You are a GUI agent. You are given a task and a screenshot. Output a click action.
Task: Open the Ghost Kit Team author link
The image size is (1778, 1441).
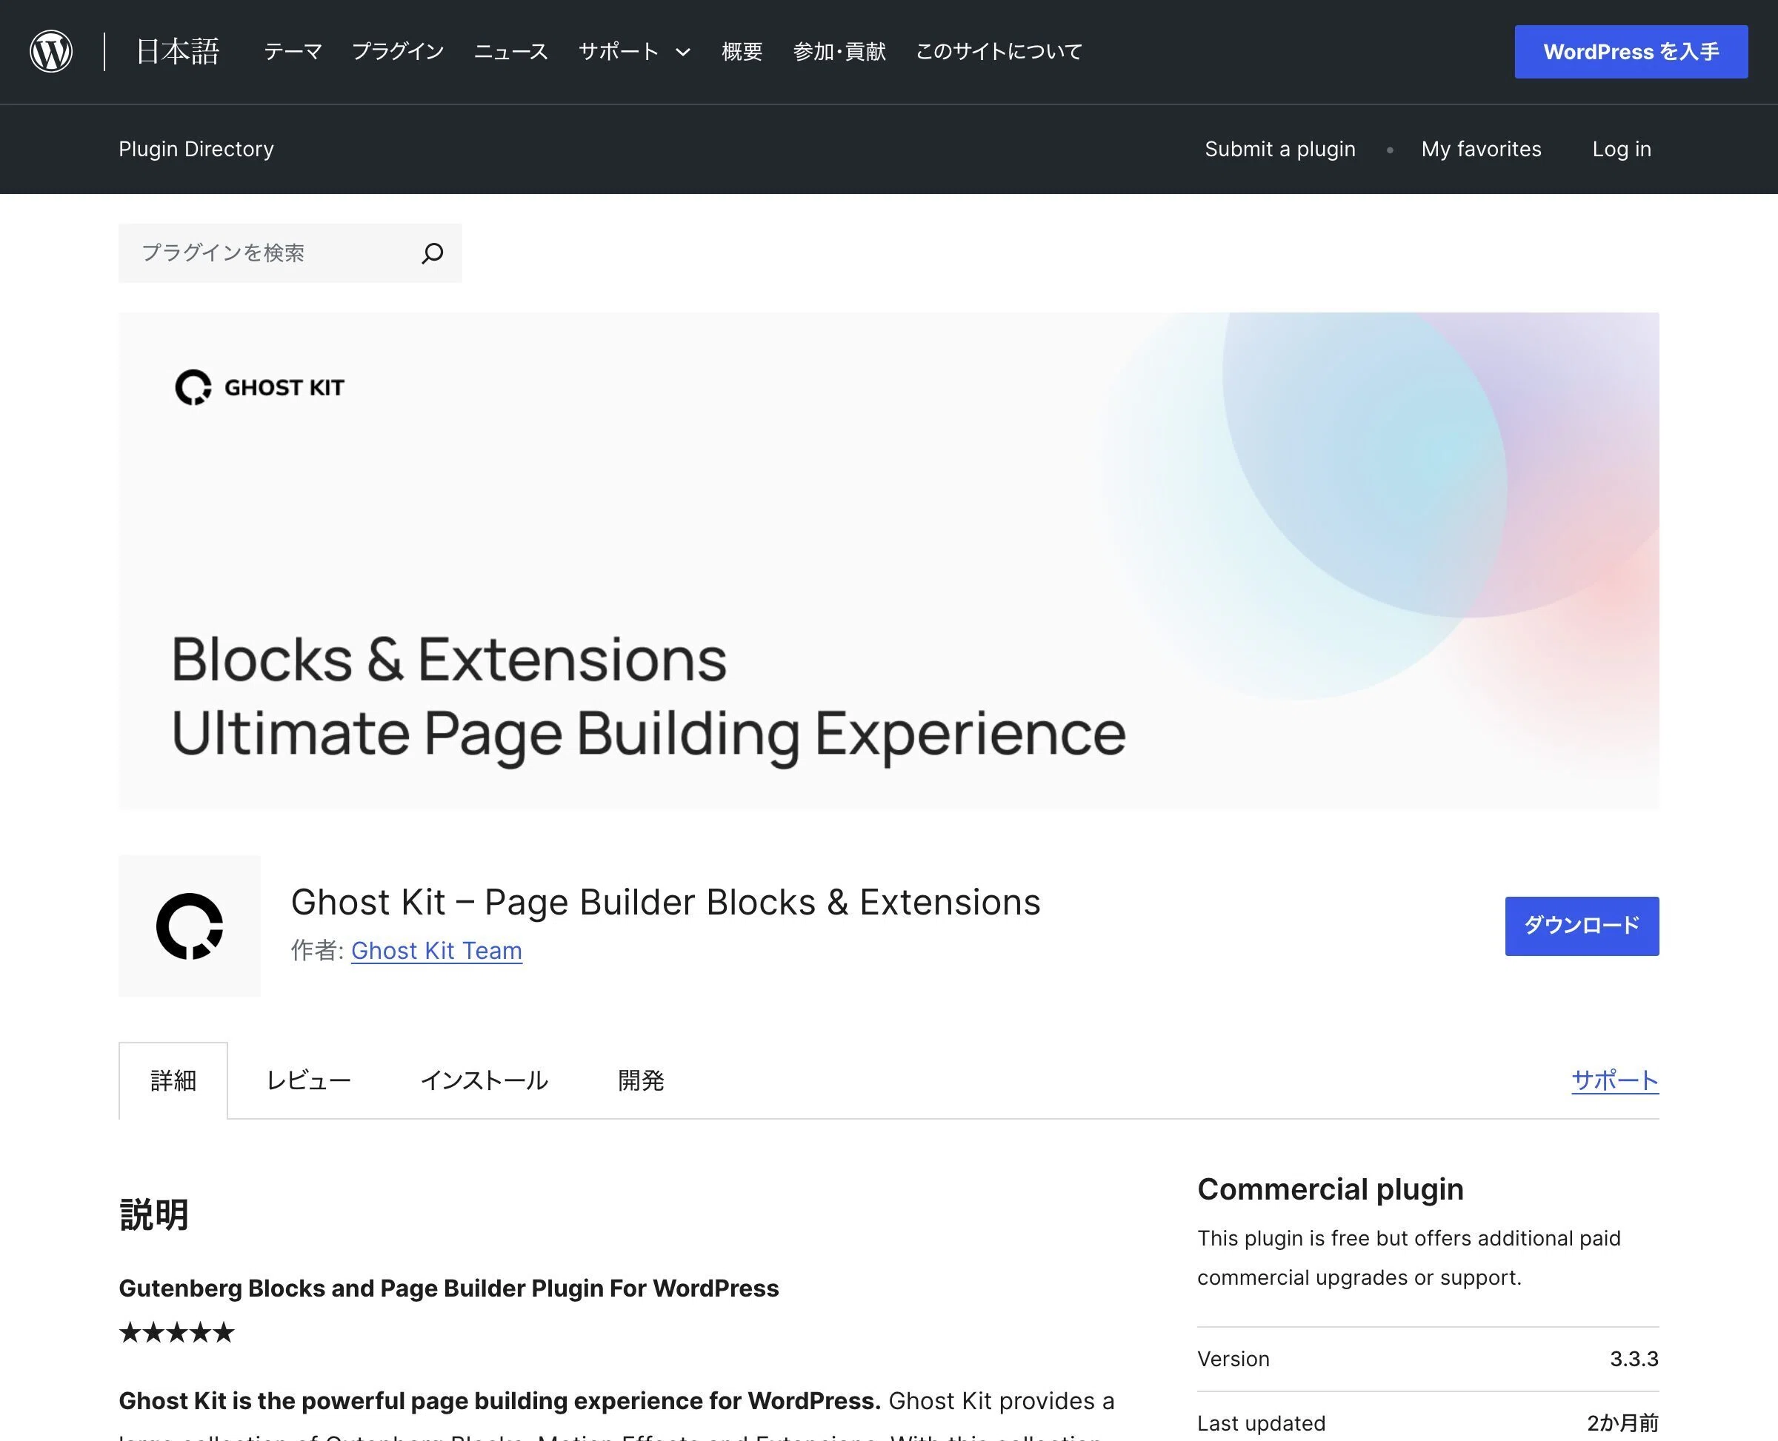pyautogui.click(x=436, y=951)
